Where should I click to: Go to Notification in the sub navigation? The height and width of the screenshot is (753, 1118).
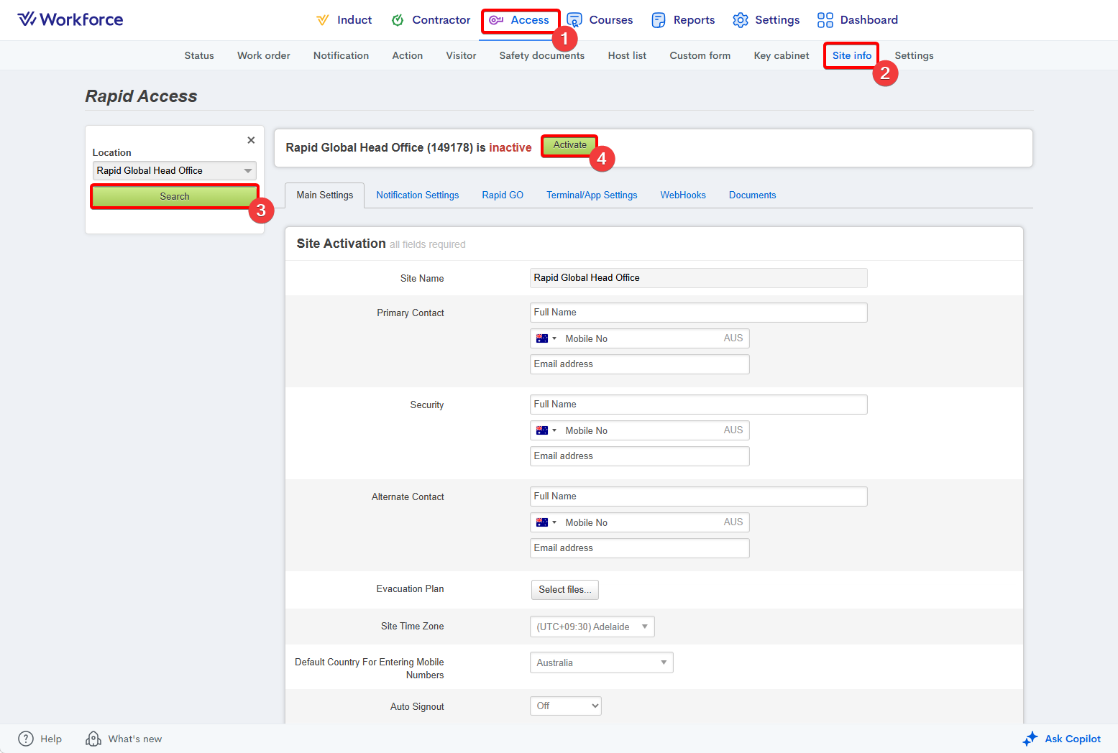click(x=341, y=55)
